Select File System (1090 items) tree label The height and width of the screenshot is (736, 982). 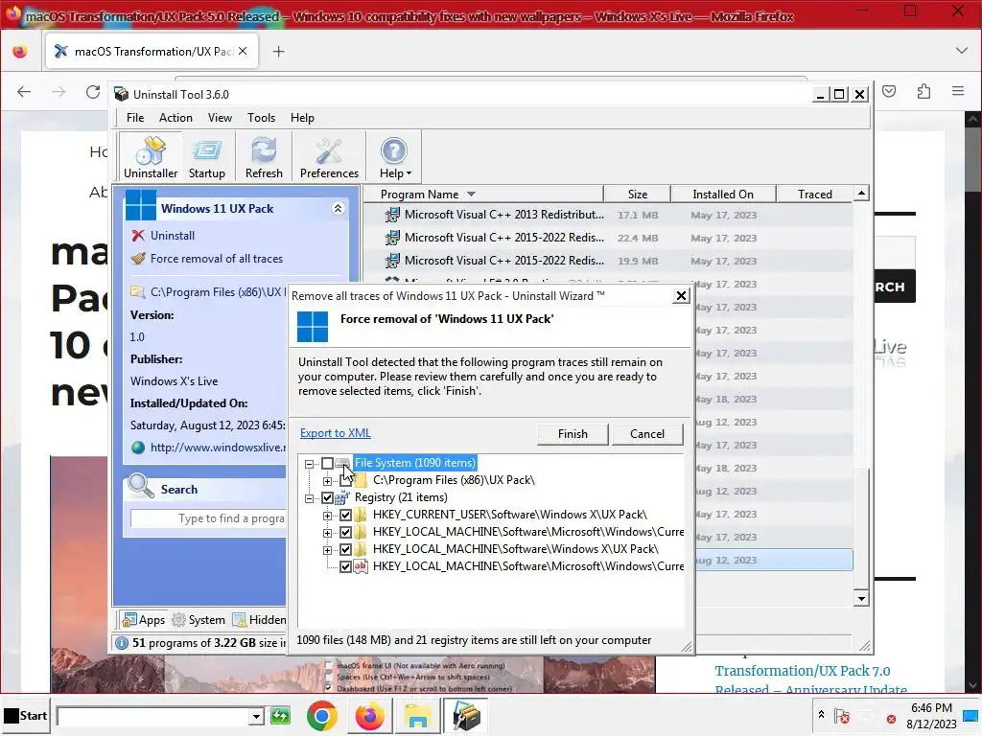click(x=414, y=463)
